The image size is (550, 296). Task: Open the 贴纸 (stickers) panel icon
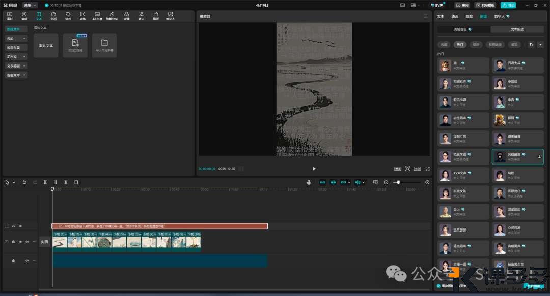click(53, 15)
